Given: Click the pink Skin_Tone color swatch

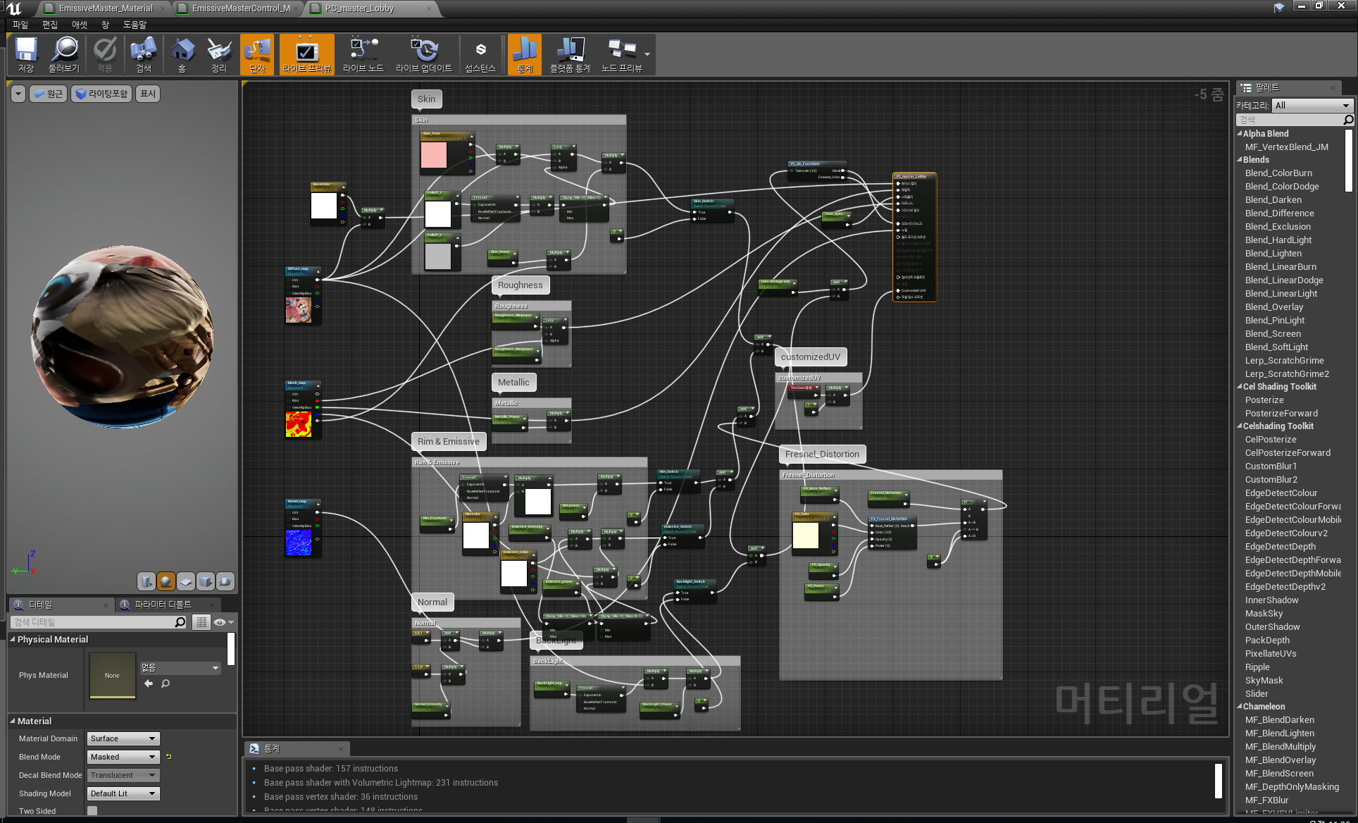Looking at the screenshot, I should point(434,155).
